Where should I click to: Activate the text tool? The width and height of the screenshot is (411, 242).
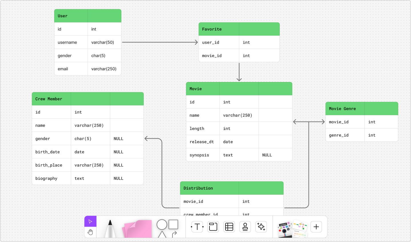197,227
